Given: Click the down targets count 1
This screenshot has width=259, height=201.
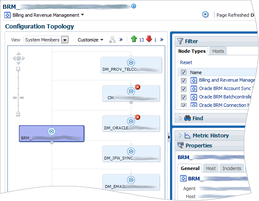Looking at the screenshot, I should pos(155,40).
